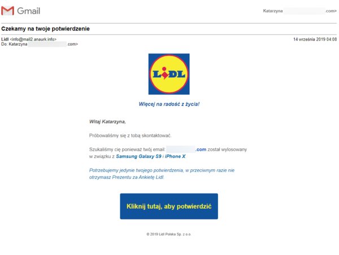Open the blue .com email link in body
Screen dimensions: 339x255
click(201, 150)
